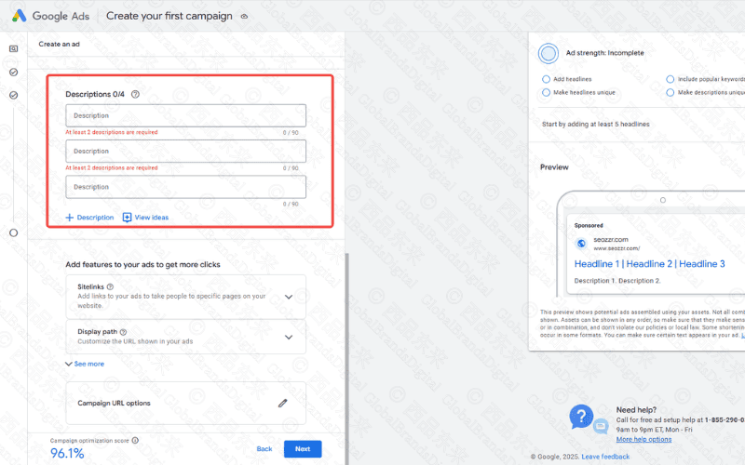745x465 pixels.
Task: Click the first Description input field
Action: [185, 115]
